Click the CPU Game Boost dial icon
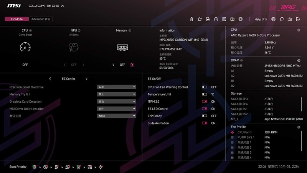 [x=25, y=47]
